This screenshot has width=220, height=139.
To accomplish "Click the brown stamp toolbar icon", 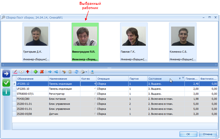I will (64, 72).
